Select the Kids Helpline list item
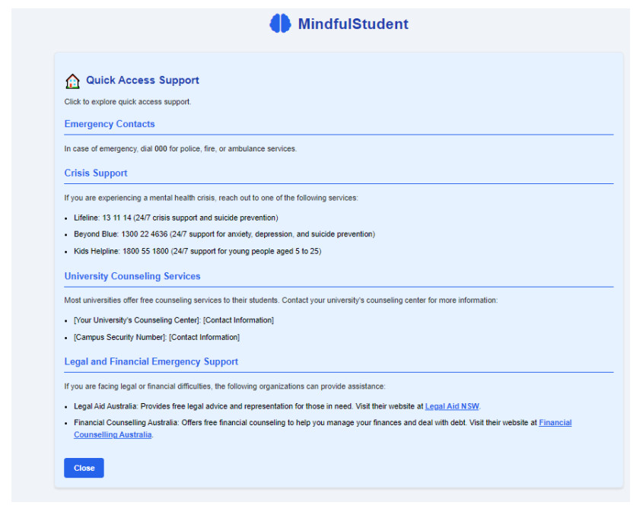 197,251
